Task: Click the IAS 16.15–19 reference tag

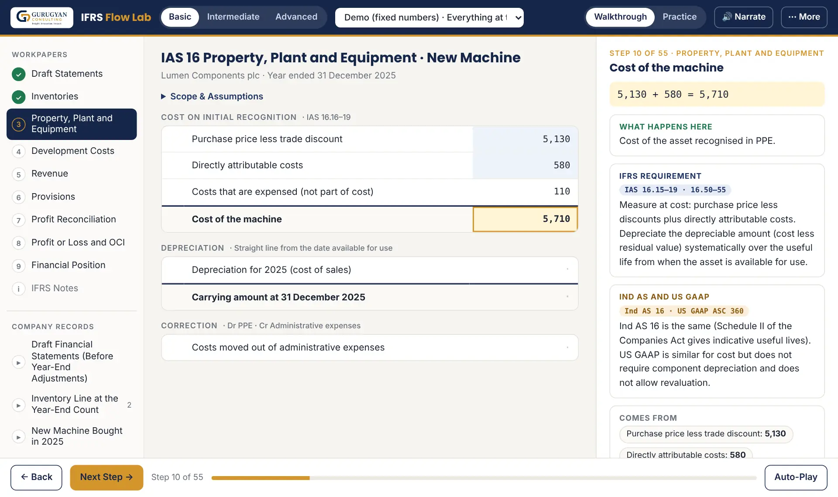Action: pos(675,190)
